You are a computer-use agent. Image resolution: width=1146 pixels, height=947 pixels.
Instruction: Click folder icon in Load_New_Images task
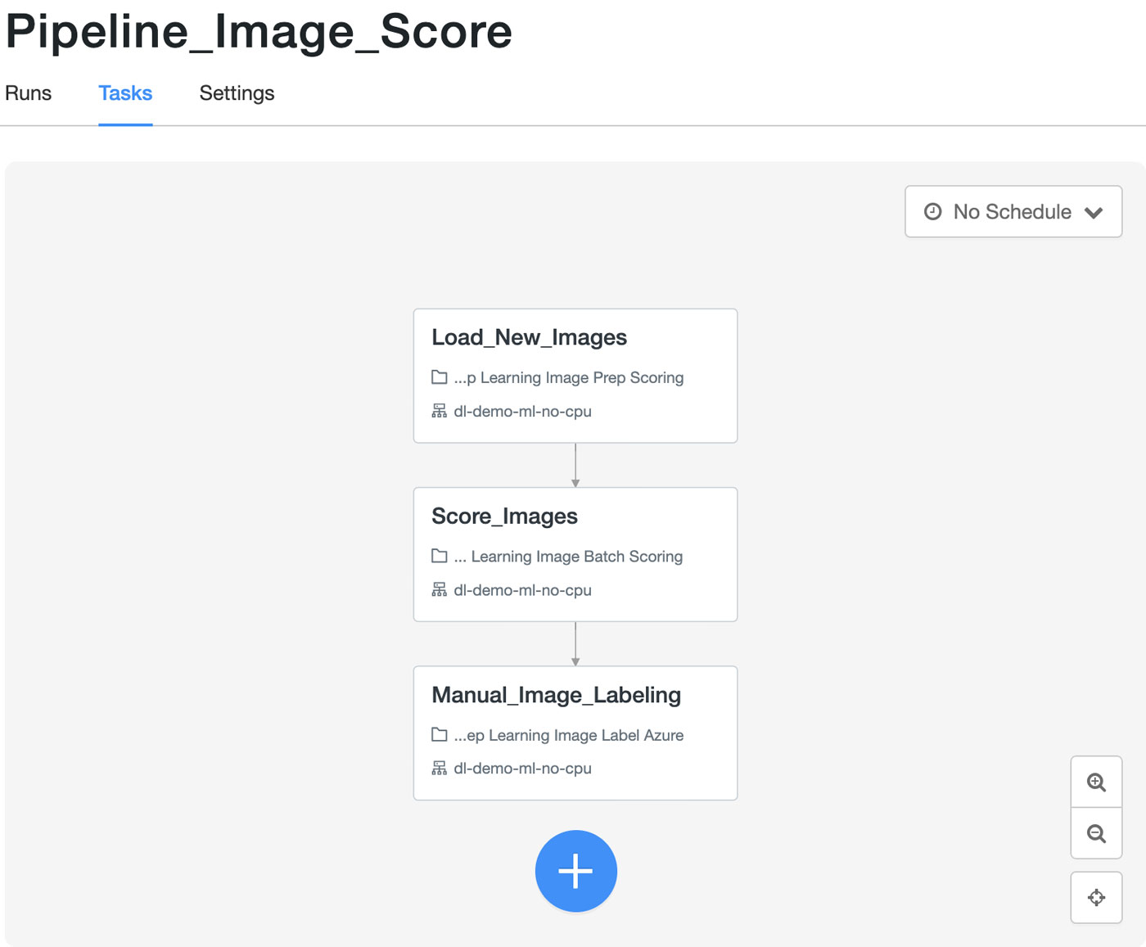pyautogui.click(x=440, y=377)
